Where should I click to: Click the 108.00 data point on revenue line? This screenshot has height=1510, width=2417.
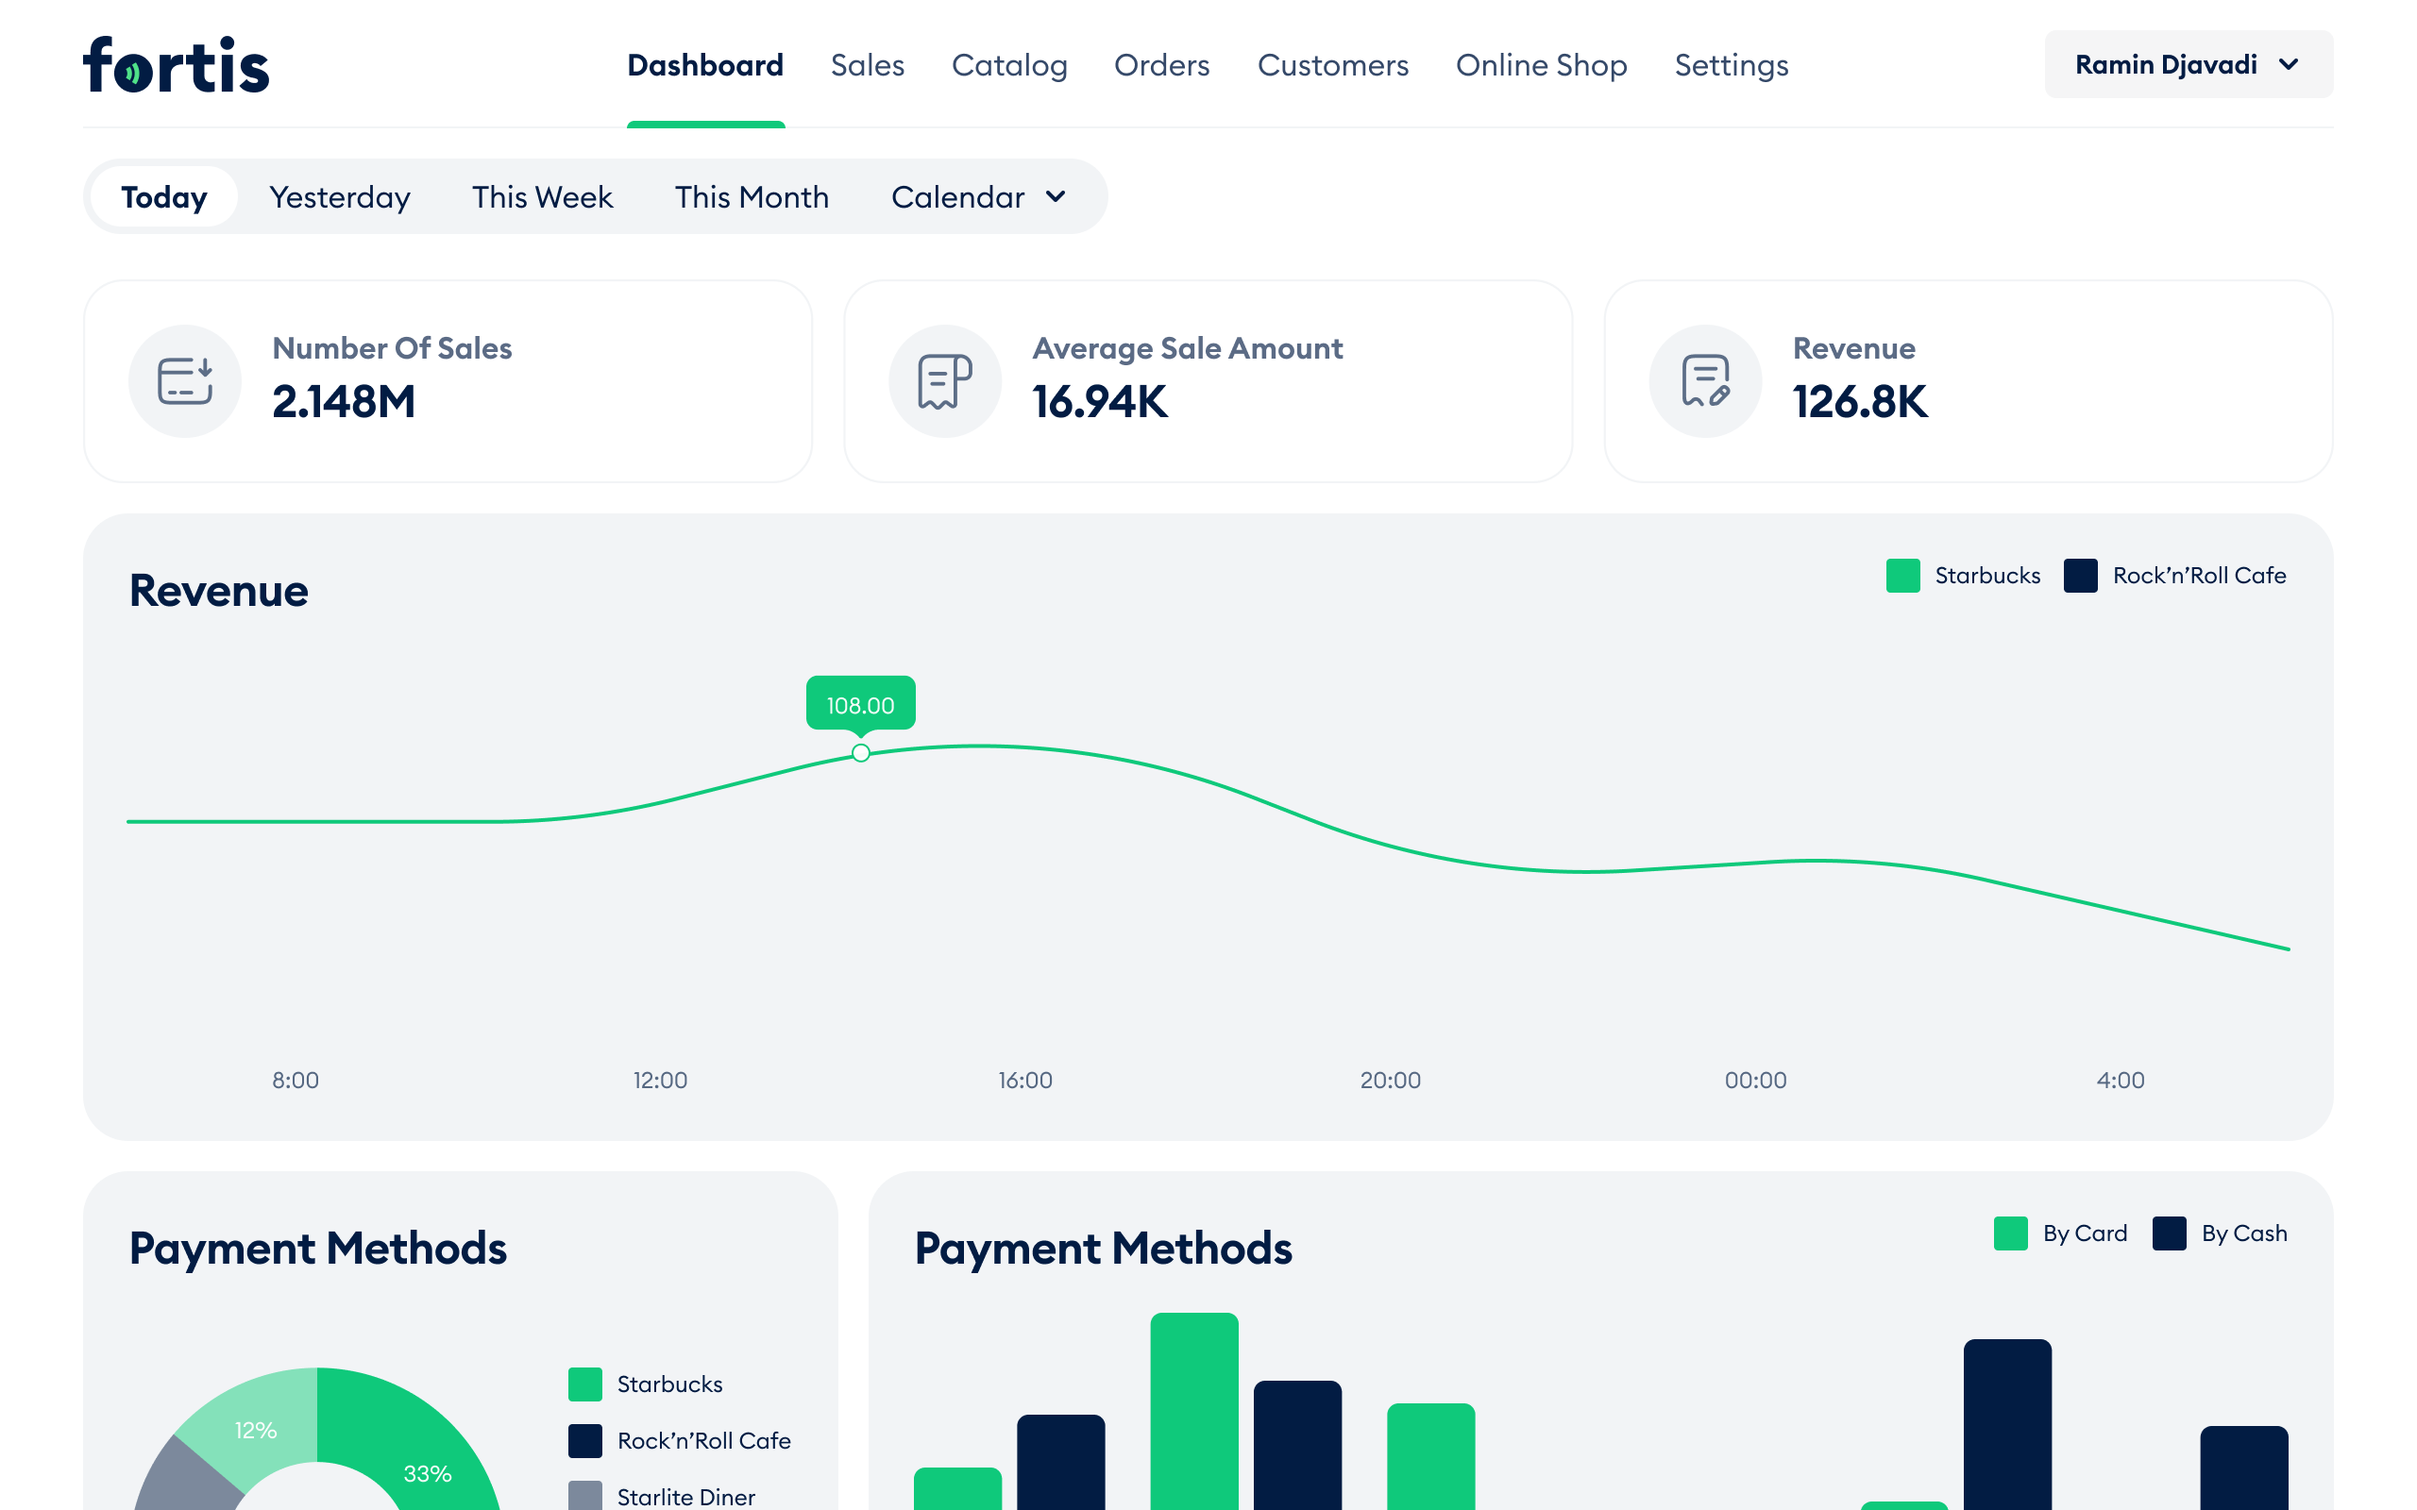(861, 753)
